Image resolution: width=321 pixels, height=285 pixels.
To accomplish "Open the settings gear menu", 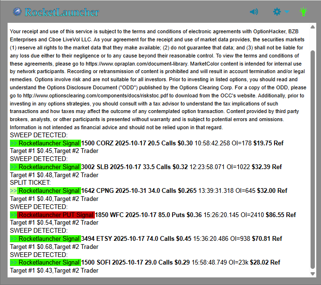I will [277, 12].
